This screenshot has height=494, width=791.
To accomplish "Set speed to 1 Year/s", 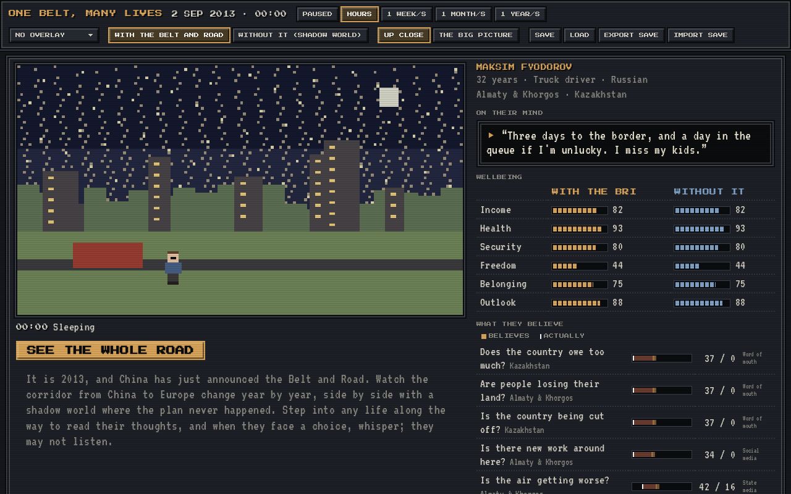I will tap(520, 14).
